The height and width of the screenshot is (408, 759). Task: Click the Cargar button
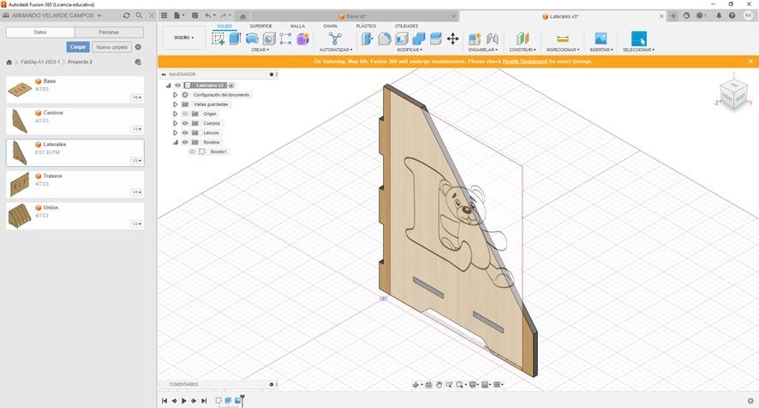(x=78, y=47)
